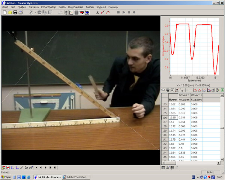This screenshot has width=225, height=180.
Task: Toggle the red video camera window icon
Action: (x=82, y=12)
